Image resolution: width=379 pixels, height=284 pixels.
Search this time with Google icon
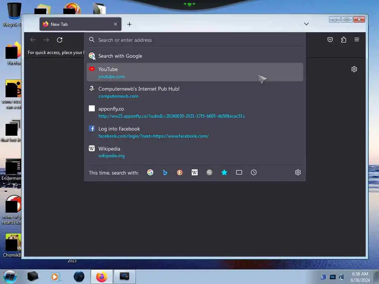pos(150,172)
